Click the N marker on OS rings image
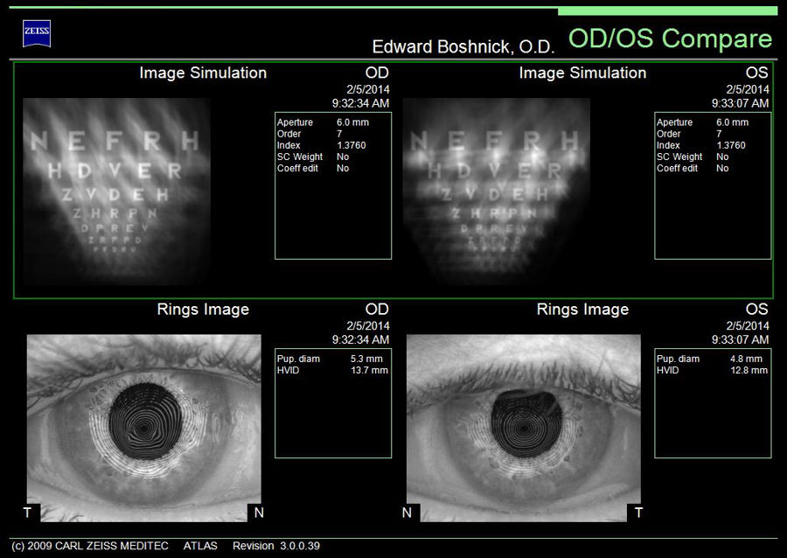This screenshot has height=558, width=787. pos(407,513)
